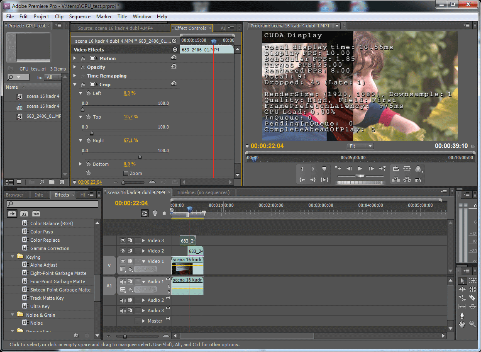Choose the Selection arrow tool
The width and height of the screenshot is (481, 352).
[462, 280]
